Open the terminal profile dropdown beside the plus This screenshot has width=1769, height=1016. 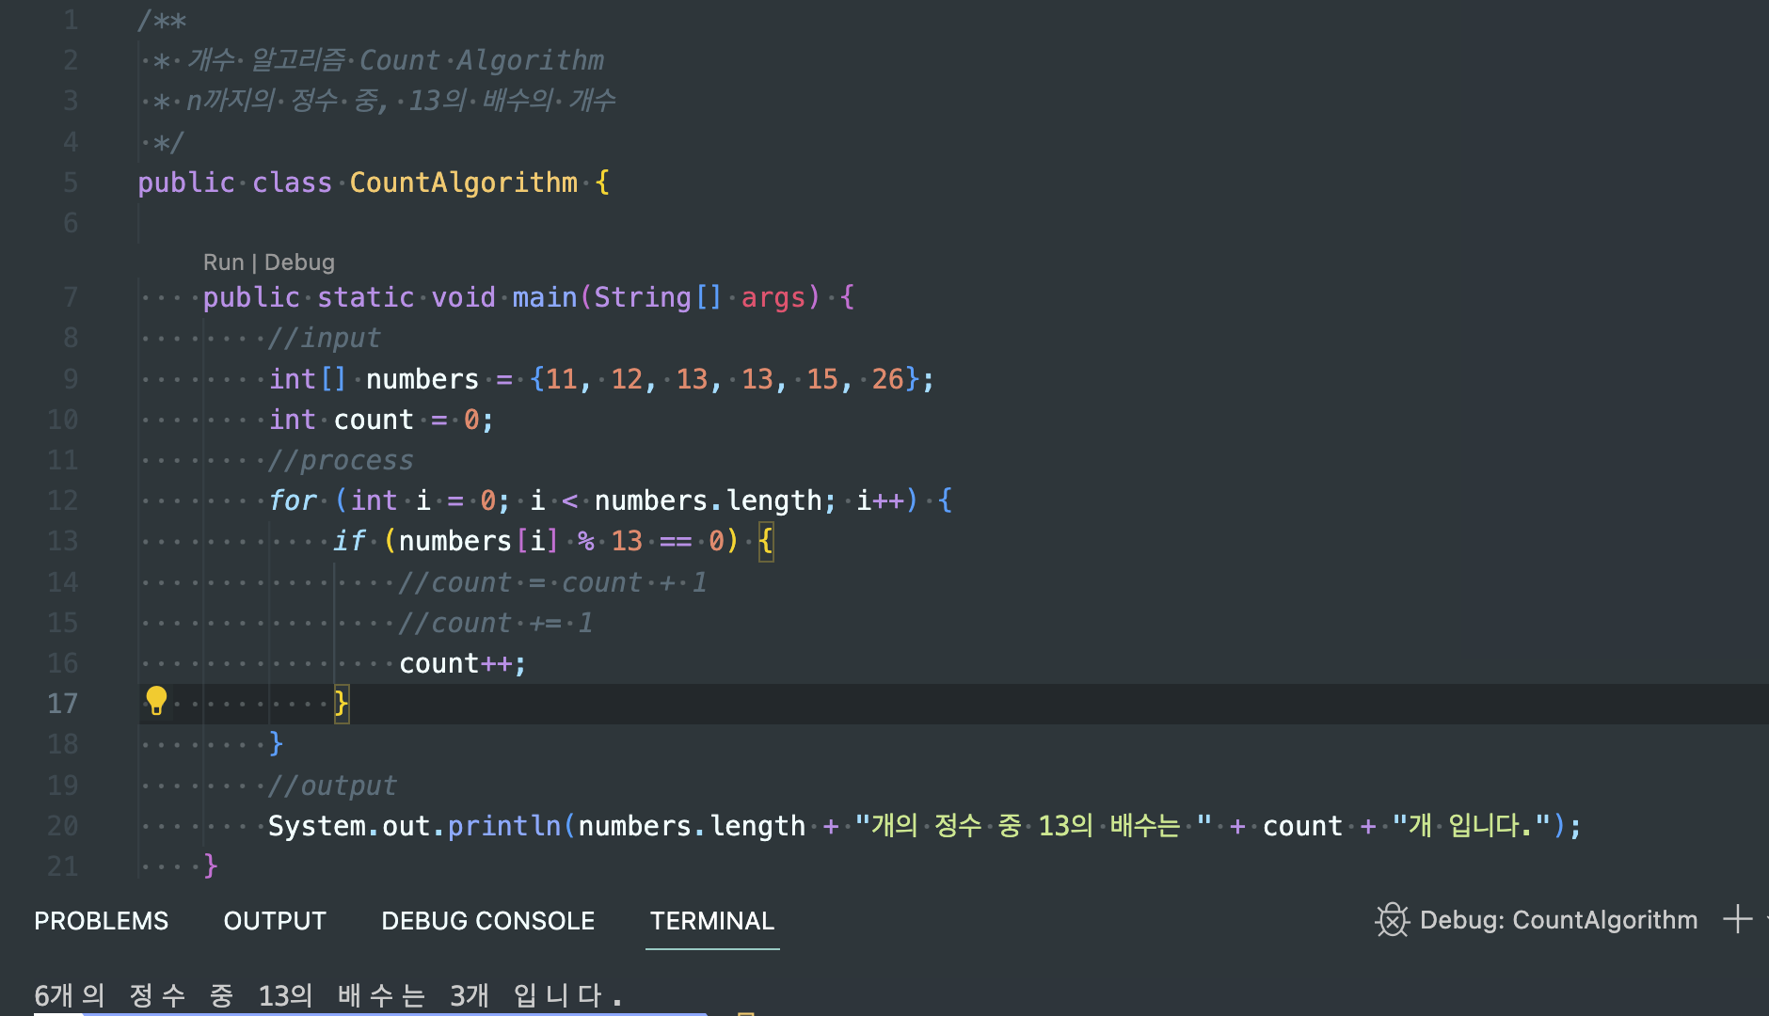1763,920
